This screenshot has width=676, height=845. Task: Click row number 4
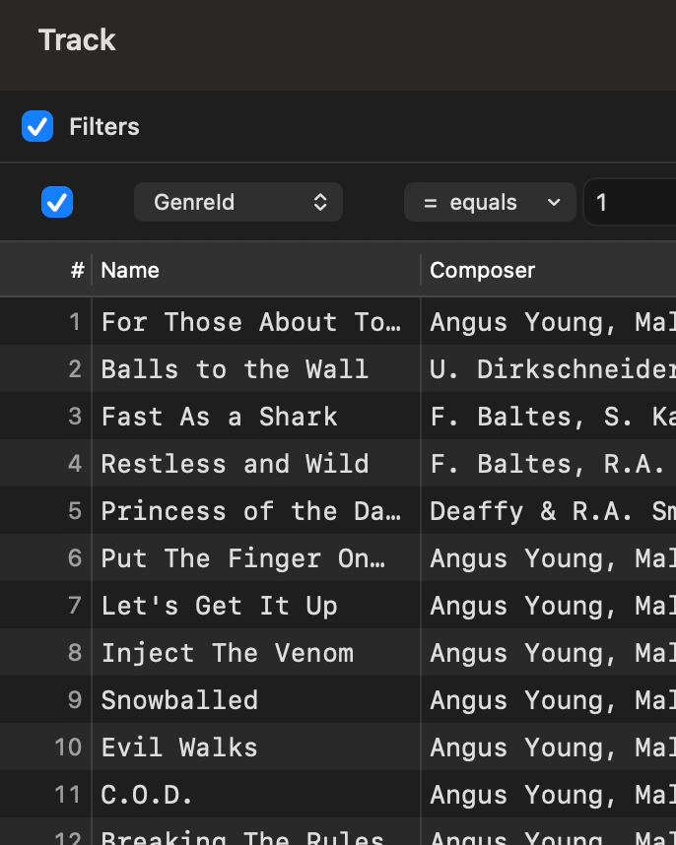tap(75, 464)
